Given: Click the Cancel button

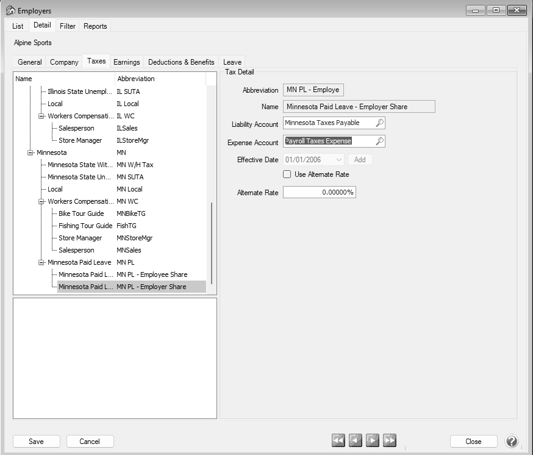Looking at the screenshot, I should pos(90,441).
